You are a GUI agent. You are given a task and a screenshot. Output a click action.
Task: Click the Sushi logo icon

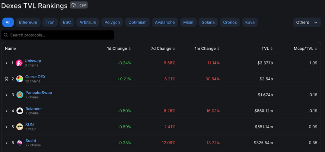20,143
